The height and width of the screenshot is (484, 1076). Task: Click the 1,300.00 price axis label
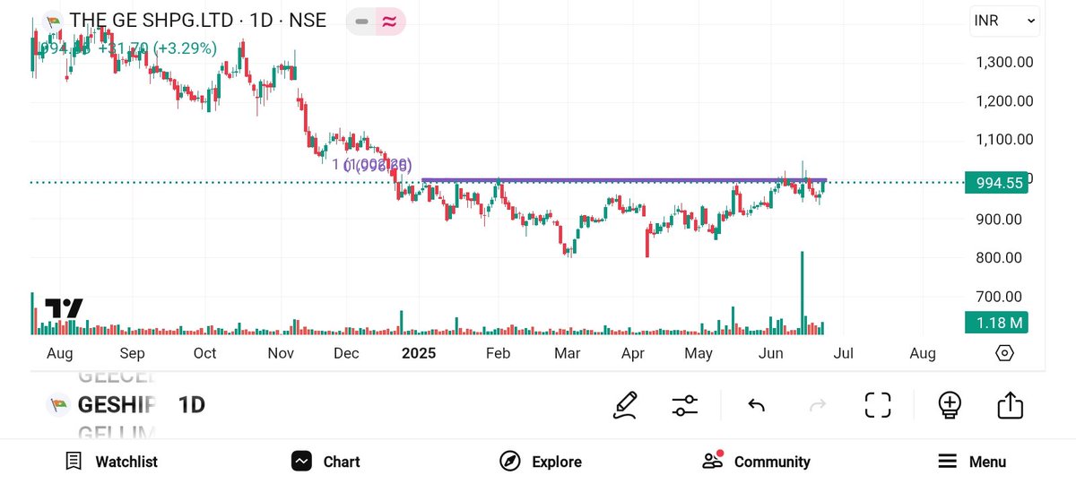click(x=1004, y=62)
